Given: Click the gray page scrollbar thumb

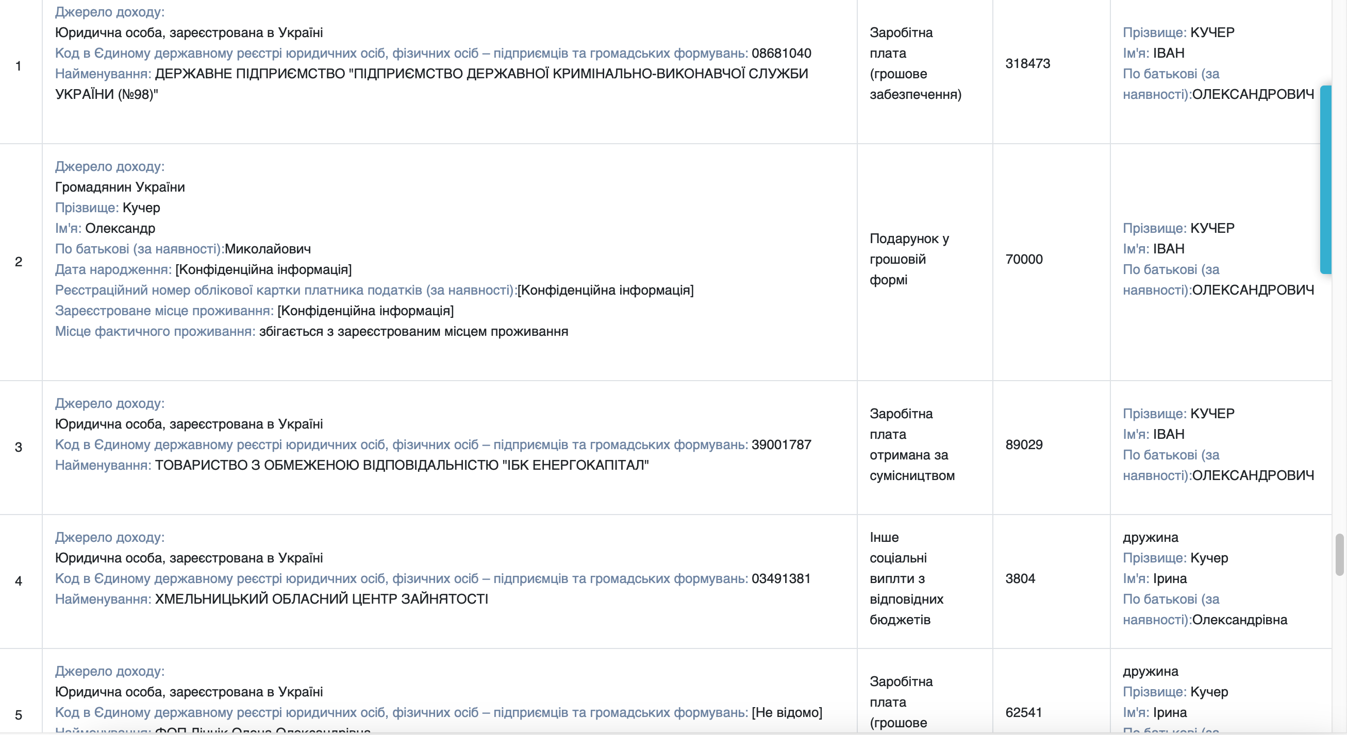Looking at the screenshot, I should click(1339, 554).
